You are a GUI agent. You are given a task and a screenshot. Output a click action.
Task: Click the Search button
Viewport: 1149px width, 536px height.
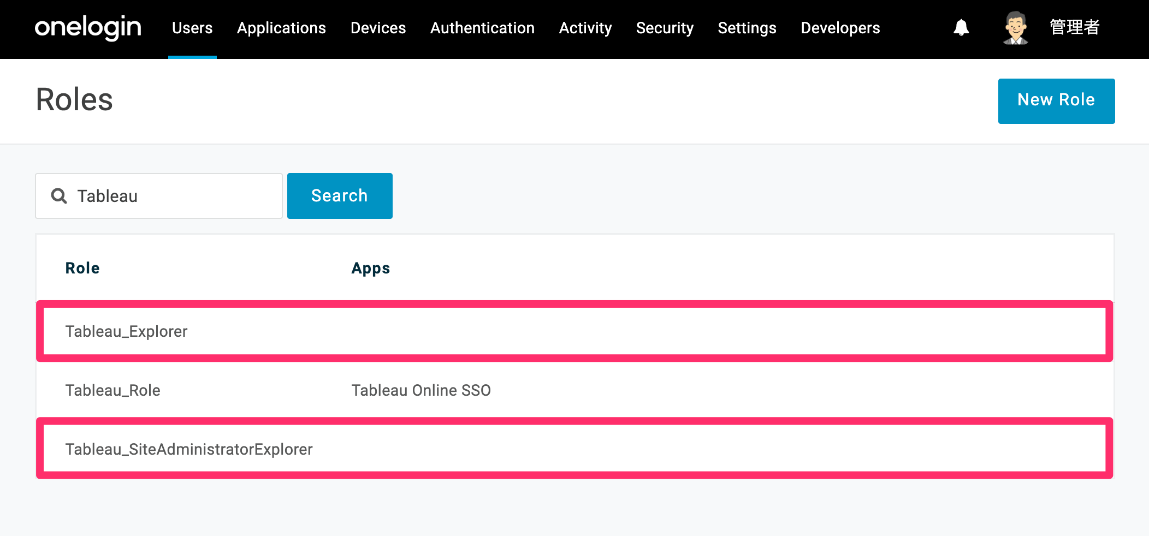[x=340, y=196]
